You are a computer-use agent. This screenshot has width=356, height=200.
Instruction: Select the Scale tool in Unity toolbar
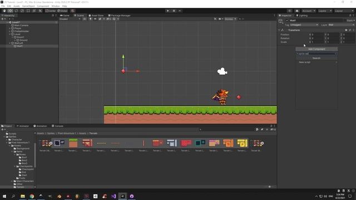tap(22, 11)
